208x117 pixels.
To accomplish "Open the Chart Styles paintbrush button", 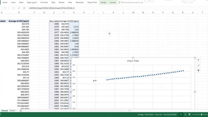I will pos(198,65).
